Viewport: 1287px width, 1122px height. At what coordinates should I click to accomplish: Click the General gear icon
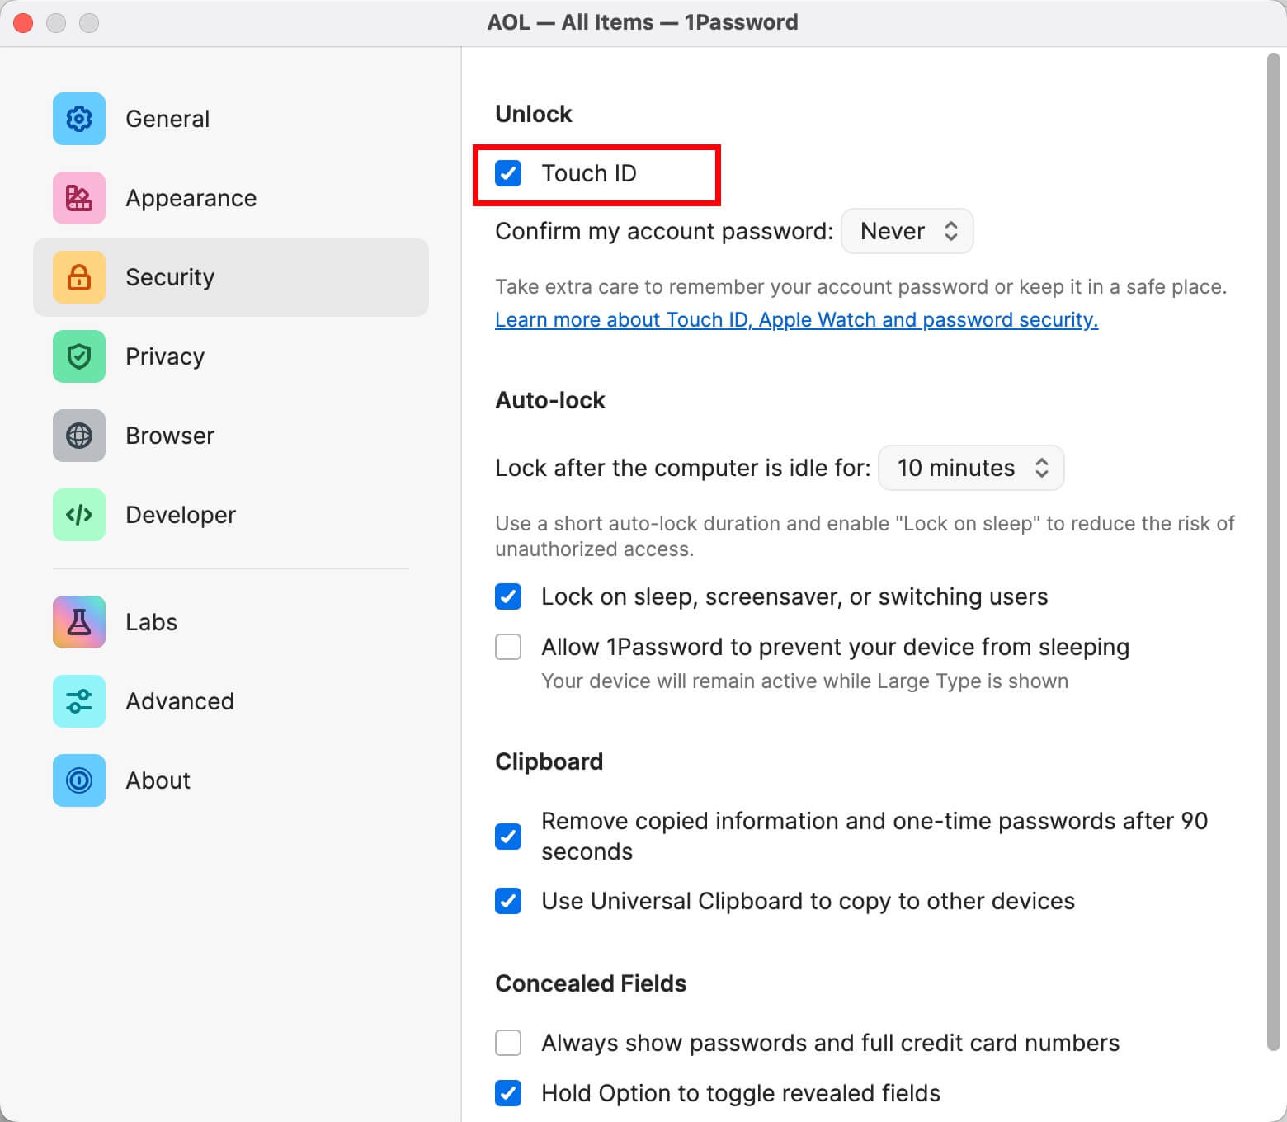point(79,119)
